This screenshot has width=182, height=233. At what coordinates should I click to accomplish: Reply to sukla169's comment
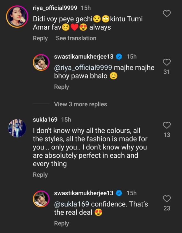(40, 175)
